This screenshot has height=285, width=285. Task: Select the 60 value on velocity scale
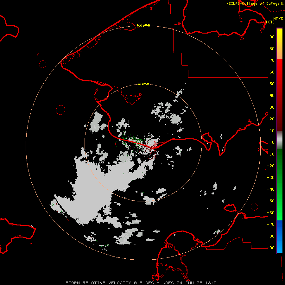pos(272,72)
